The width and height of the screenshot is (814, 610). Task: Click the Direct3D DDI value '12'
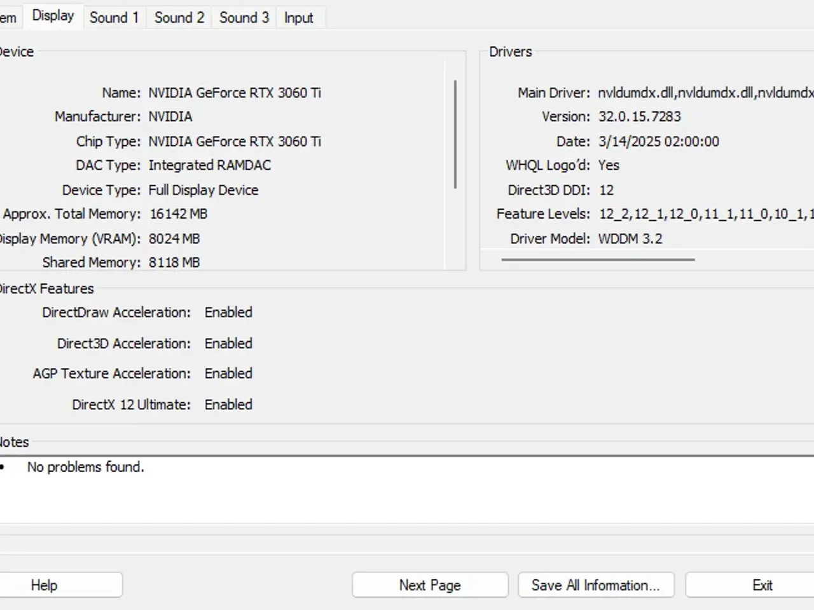(606, 190)
